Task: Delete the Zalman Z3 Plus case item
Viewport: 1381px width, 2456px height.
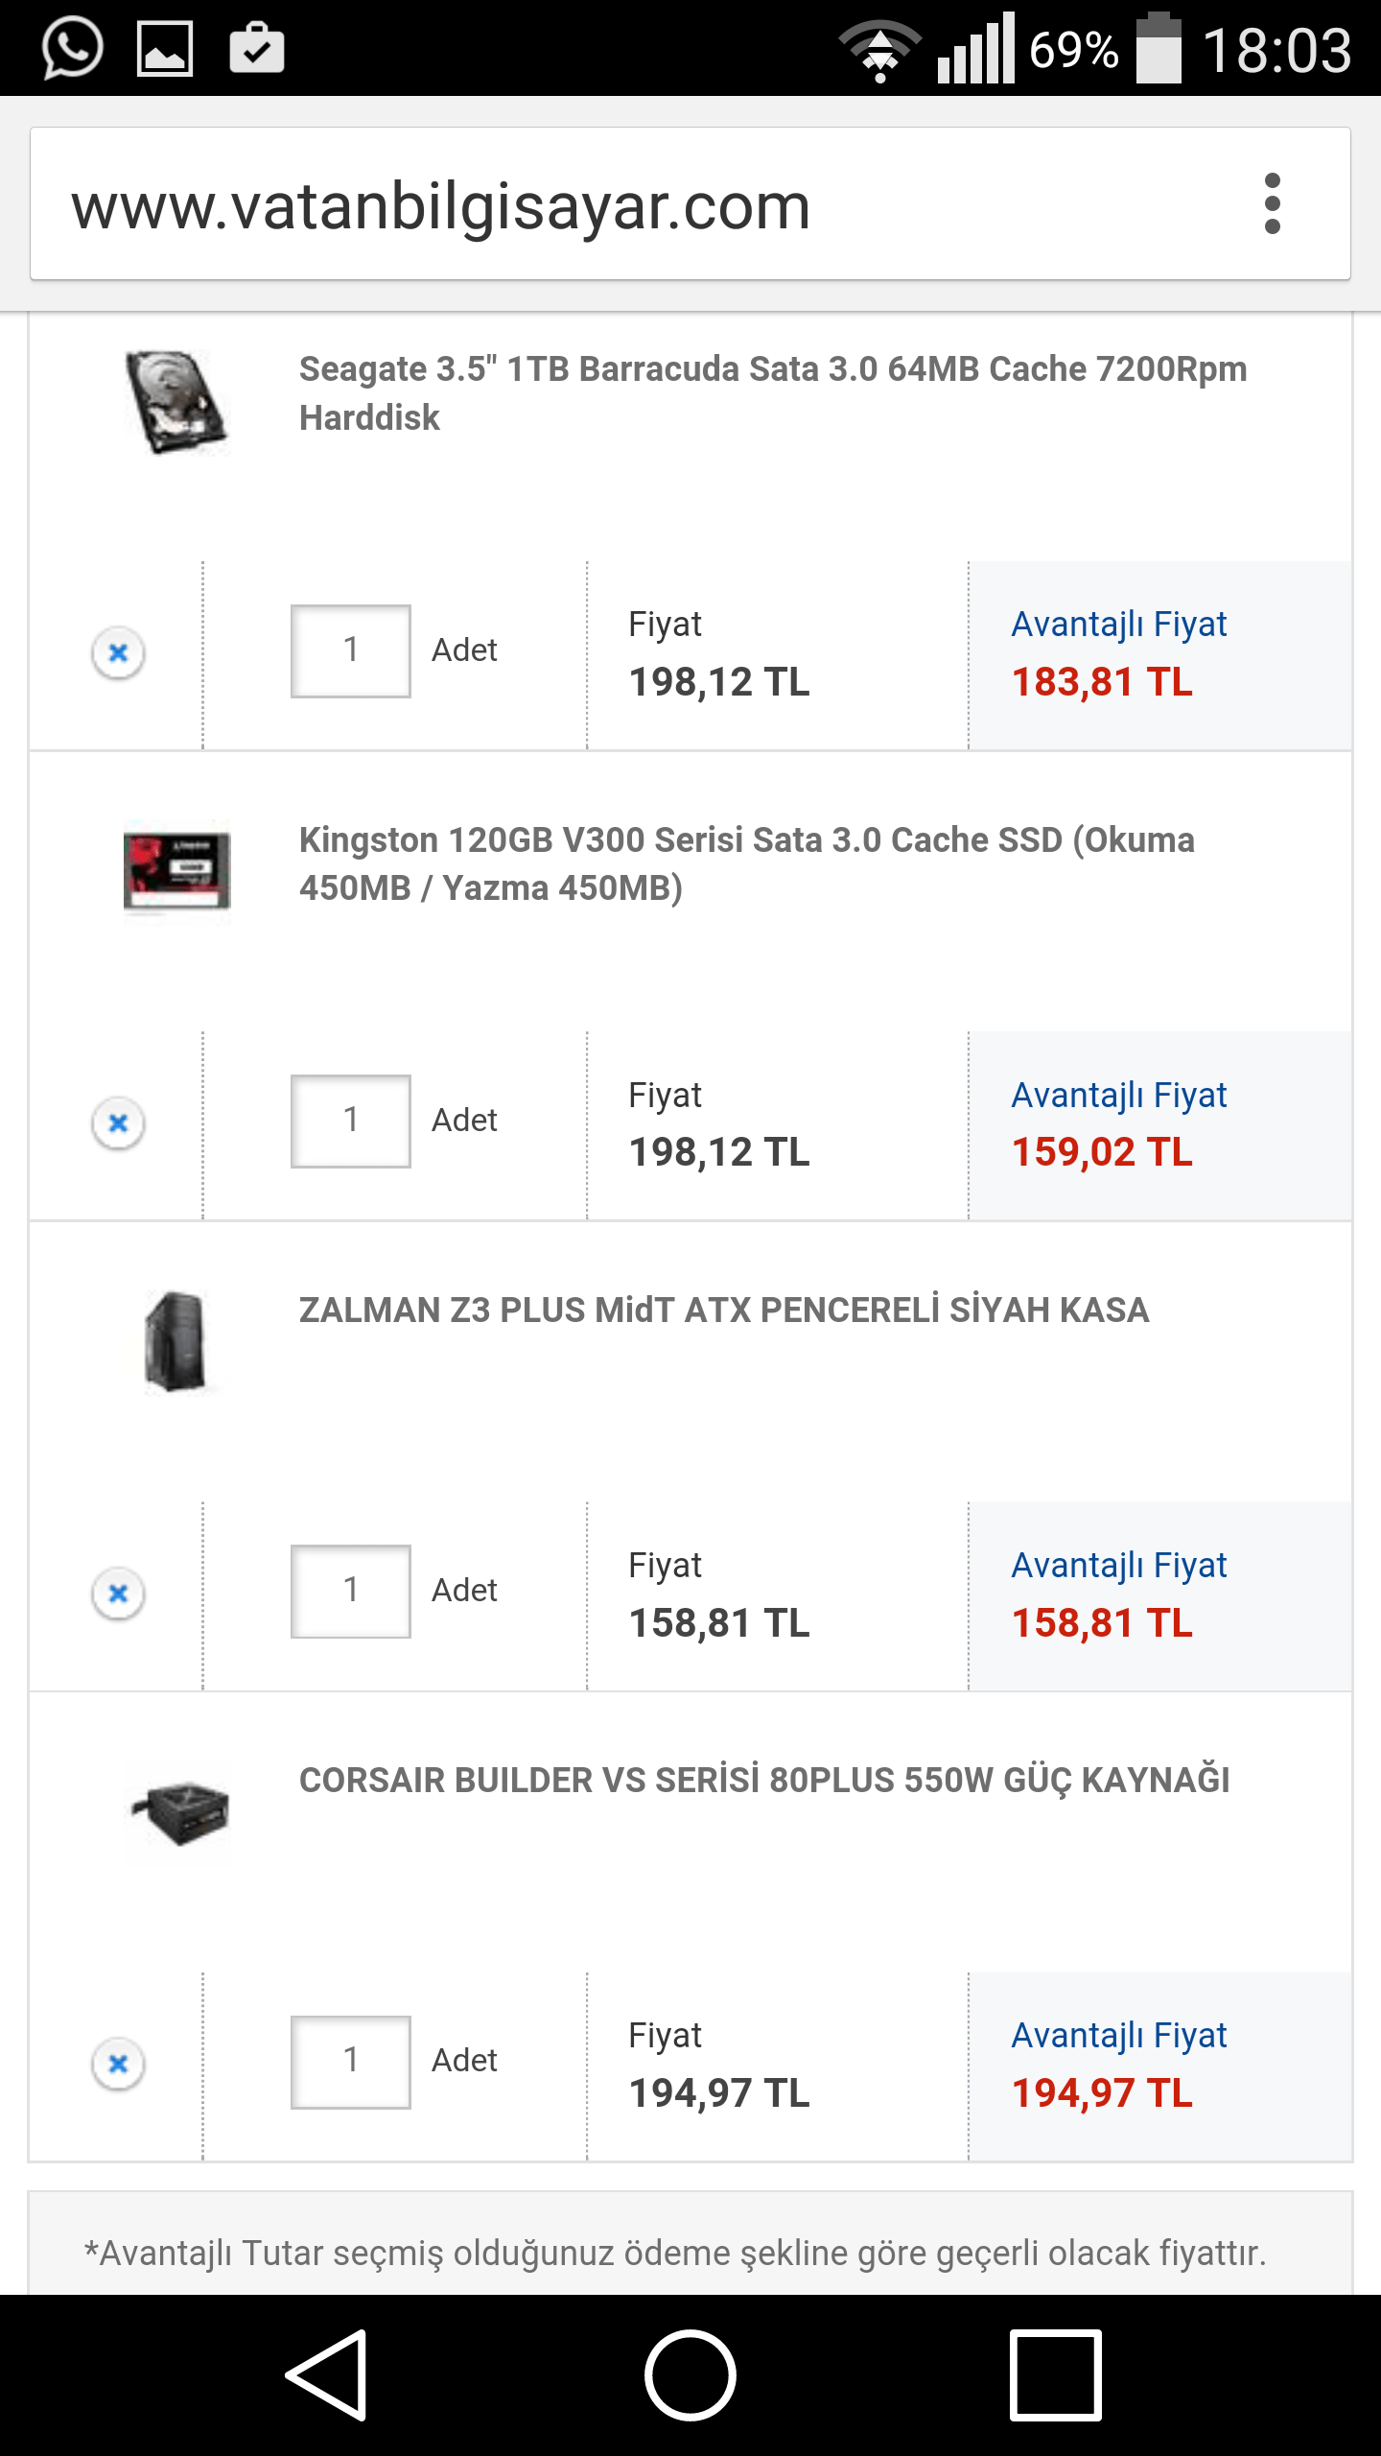Action: 118,1594
